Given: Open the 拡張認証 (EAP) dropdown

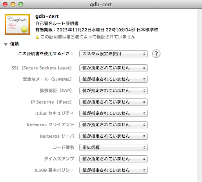Looking at the screenshot, I should (113, 91).
